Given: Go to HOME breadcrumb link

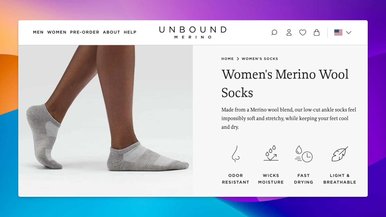Looking at the screenshot, I should pyautogui.click(x=227, y=59).
